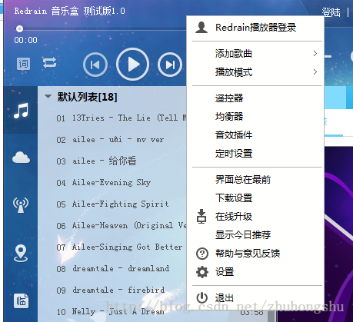The image size is (353, 322).
Task: Skip to the next track
Action: 170,65
